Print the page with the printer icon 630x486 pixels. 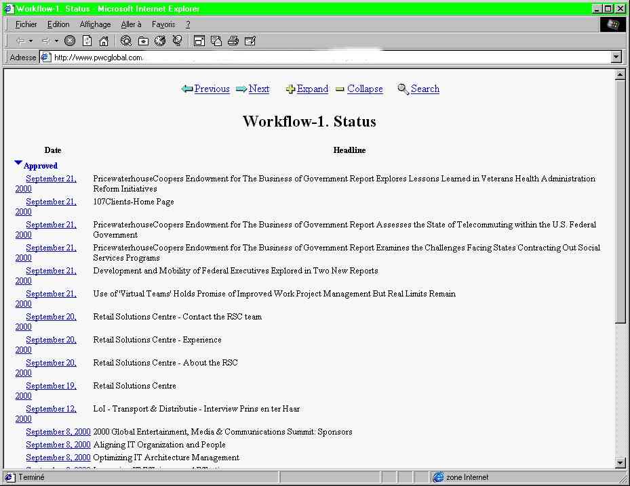(x=233, y=41)
